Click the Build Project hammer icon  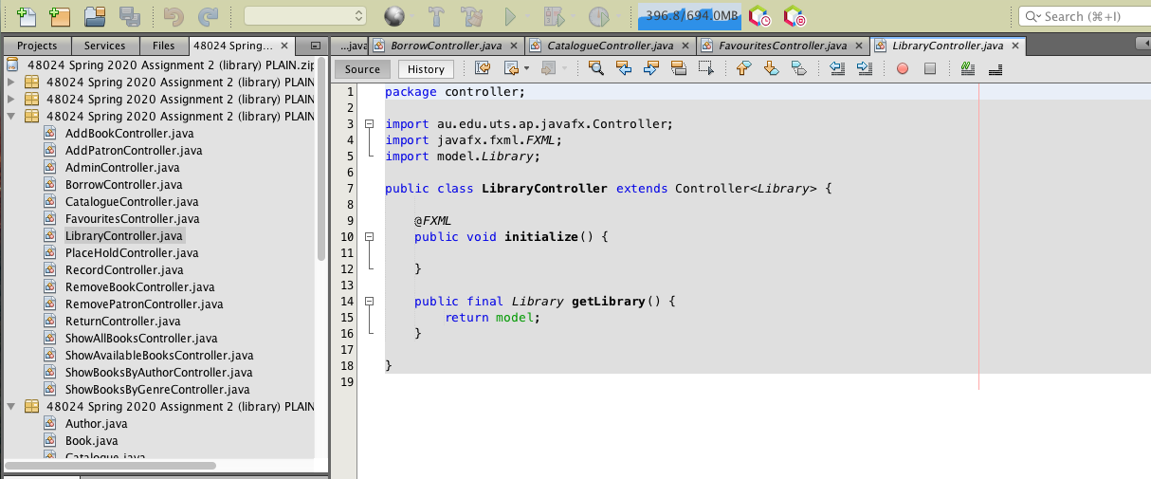[x=436, y=16]
